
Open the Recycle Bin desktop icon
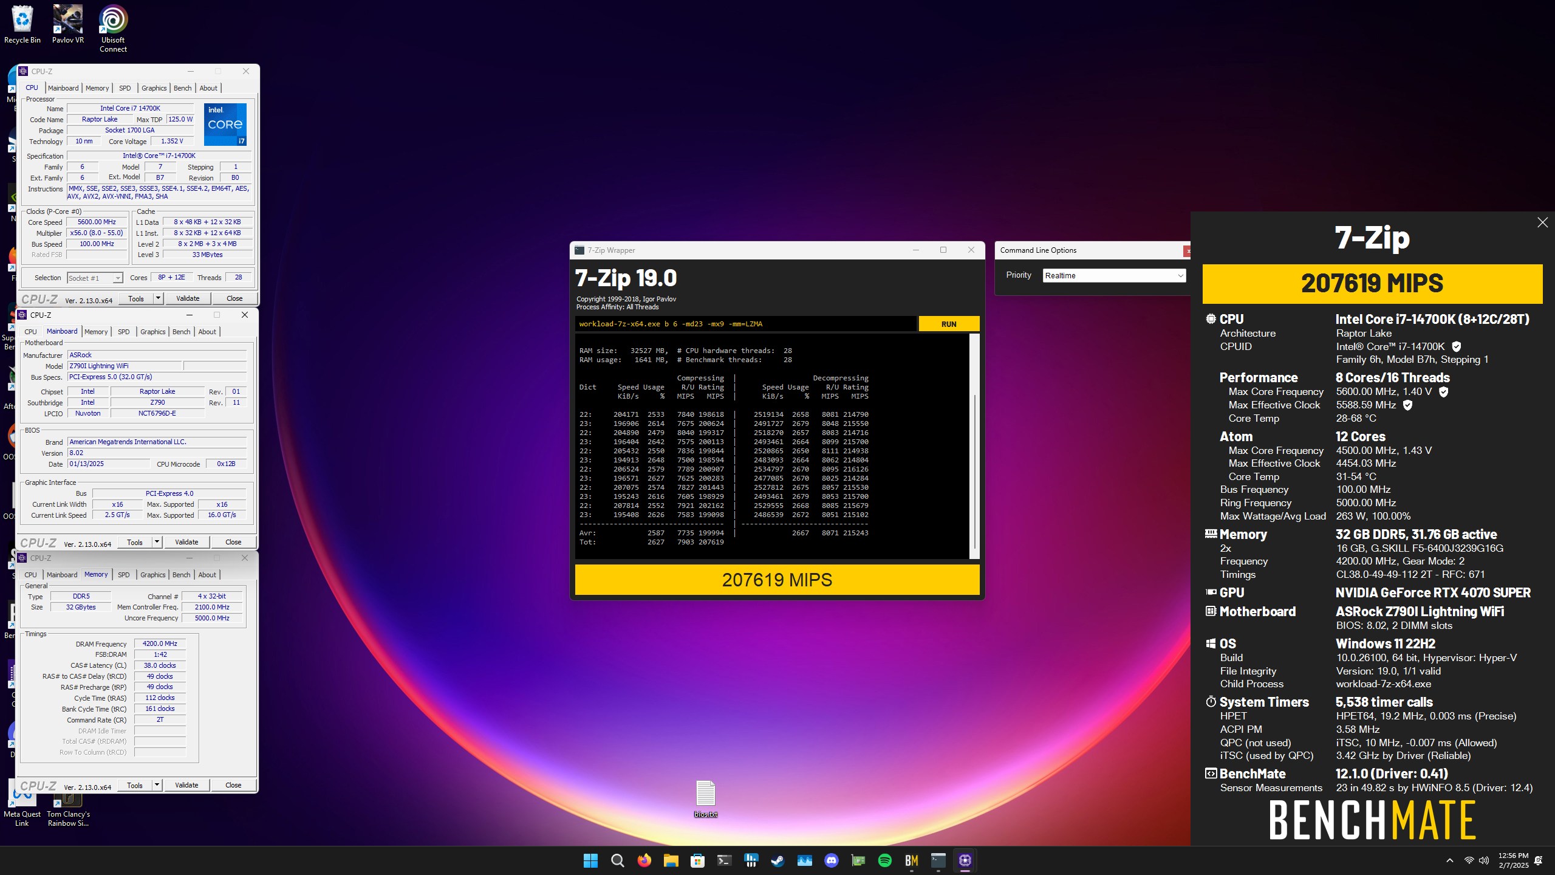point(22,24)
